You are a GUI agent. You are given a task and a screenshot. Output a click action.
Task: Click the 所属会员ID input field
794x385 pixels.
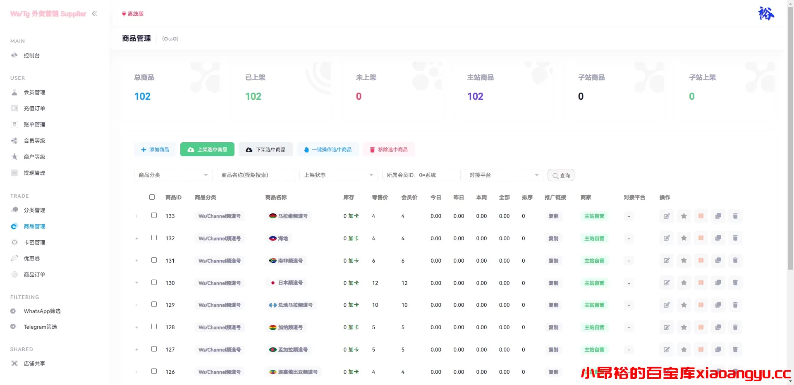coord(421,175)
